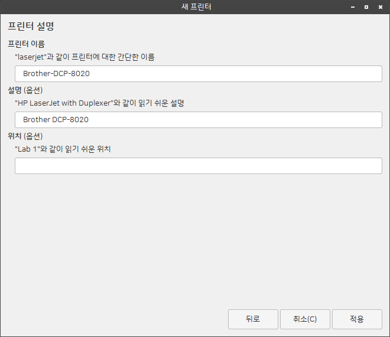Close the 새 프린터 dialog window
Image resolution: width=390 pixels, height=337 pixels.
tap(379, 7)
